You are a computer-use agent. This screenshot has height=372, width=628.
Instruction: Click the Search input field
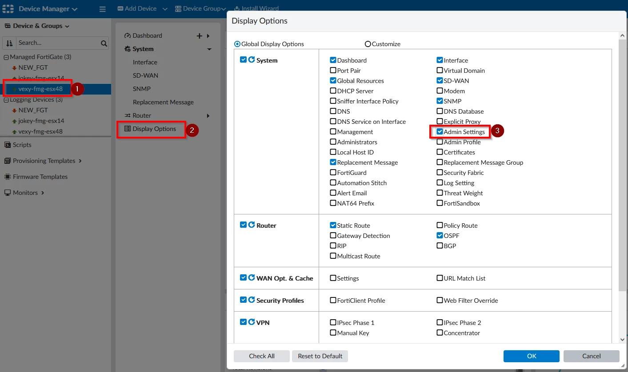pos(58,43)
